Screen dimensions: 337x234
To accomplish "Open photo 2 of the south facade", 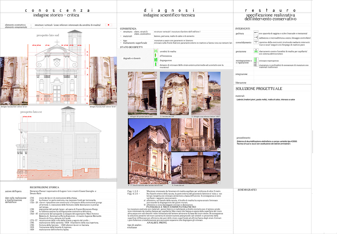I will click(174, 93).
